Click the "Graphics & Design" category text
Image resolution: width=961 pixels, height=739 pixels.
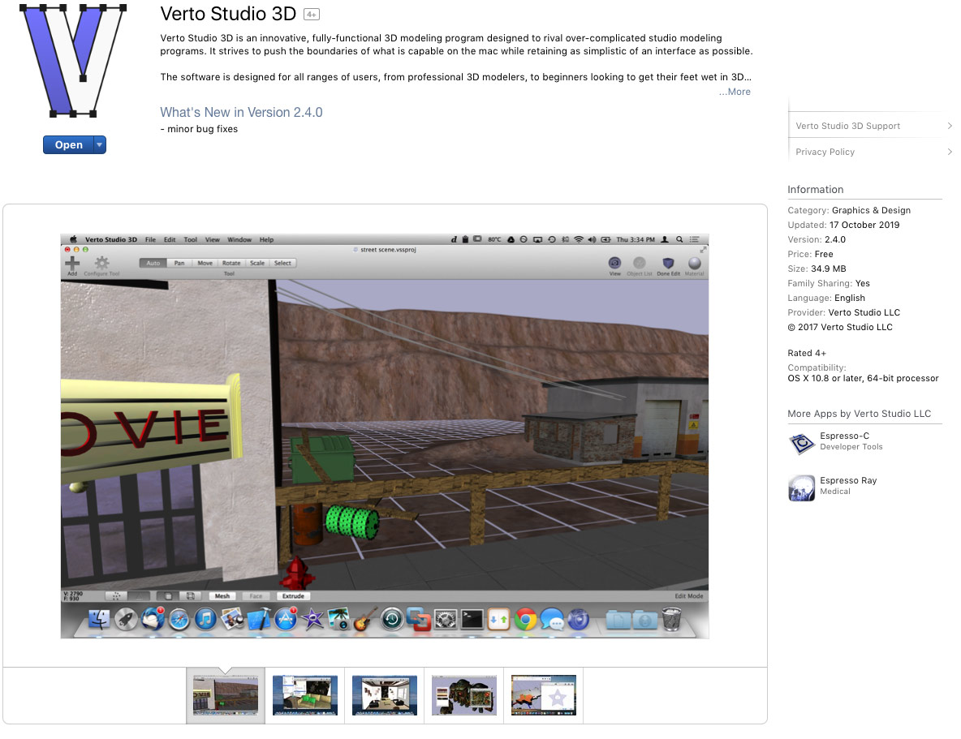[x=871, y=210]
